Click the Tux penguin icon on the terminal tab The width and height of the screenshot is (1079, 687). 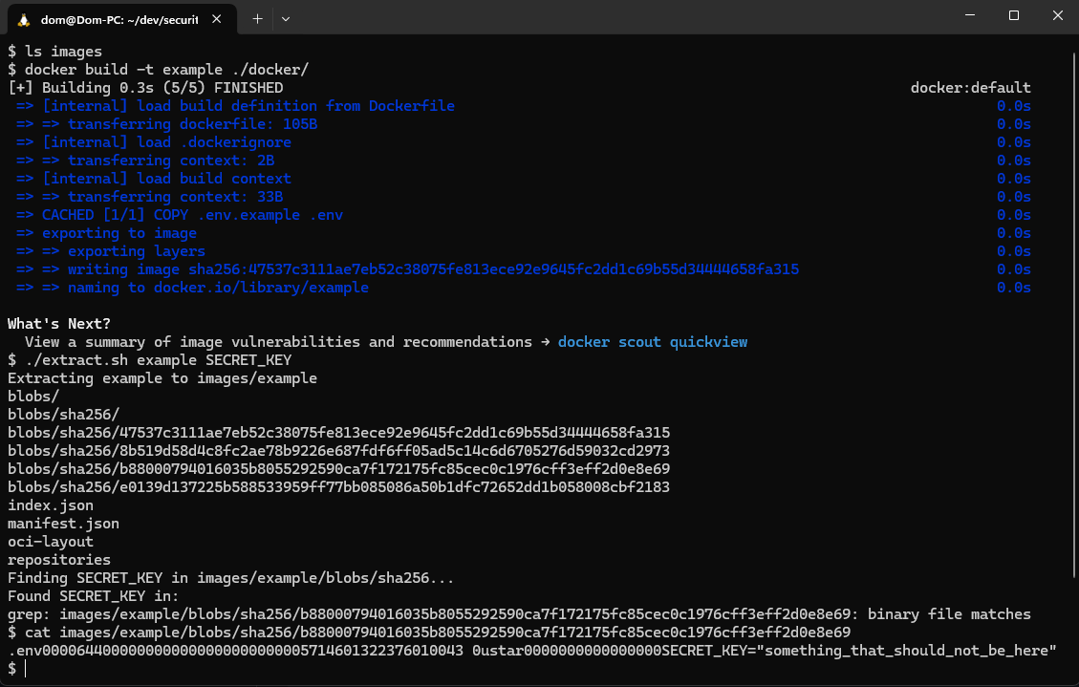(x=23, y=18)
